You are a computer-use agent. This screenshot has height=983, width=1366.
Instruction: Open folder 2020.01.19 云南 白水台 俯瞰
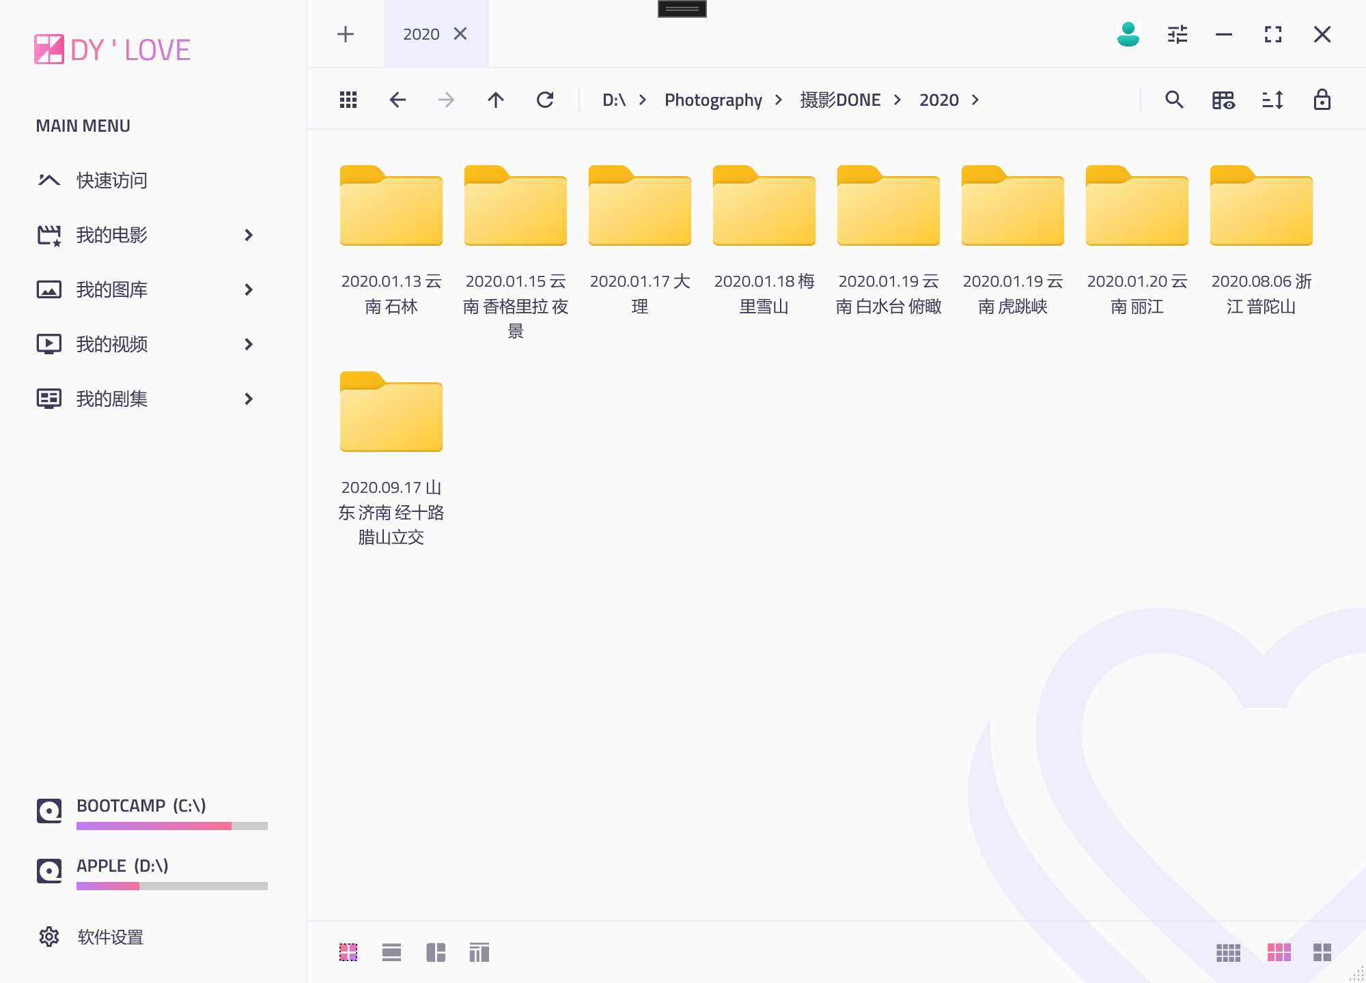(x=889, y=240)
